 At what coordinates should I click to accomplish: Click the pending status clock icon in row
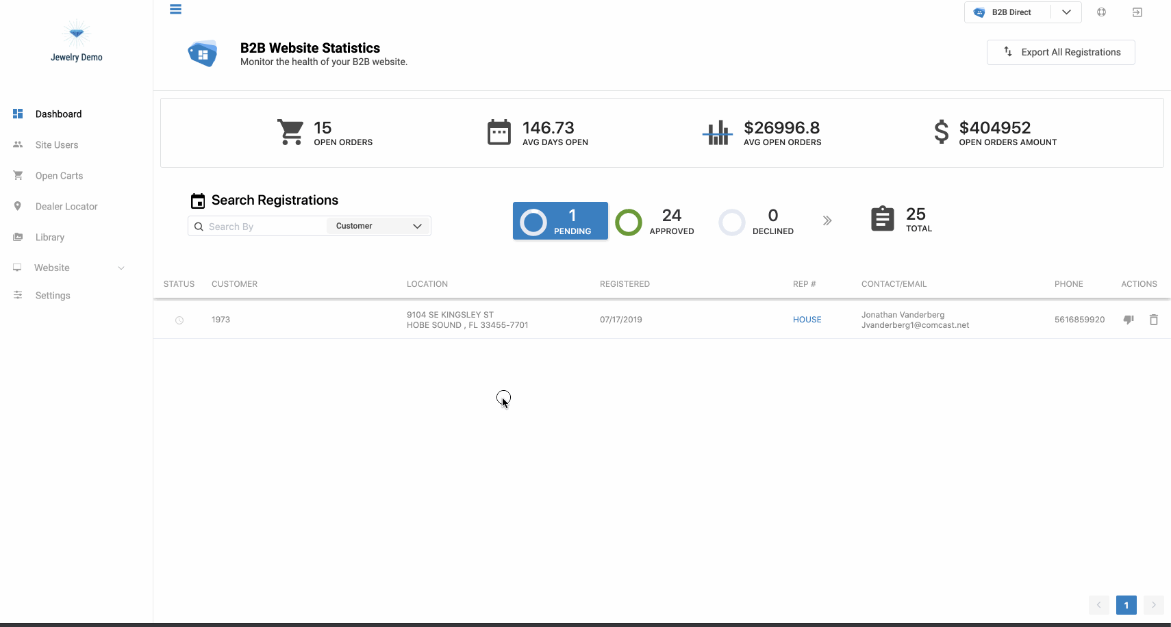pyautogui.click(x=179, y=320)
